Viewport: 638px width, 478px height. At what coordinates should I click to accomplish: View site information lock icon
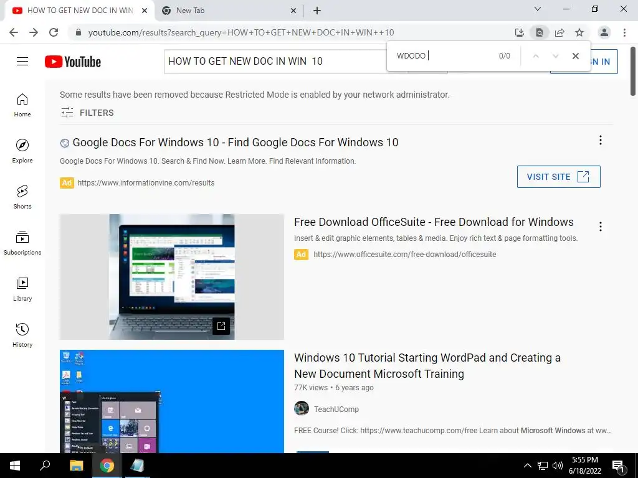79,32
